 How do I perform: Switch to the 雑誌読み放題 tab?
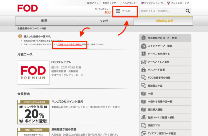(163, 21)
